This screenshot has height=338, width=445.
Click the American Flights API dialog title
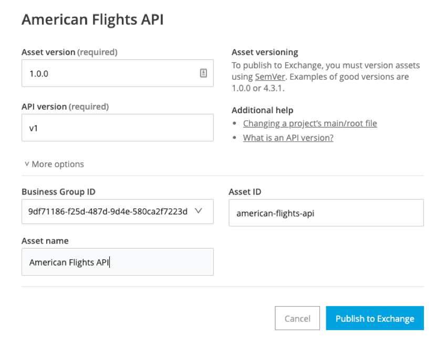coord(92,19)
